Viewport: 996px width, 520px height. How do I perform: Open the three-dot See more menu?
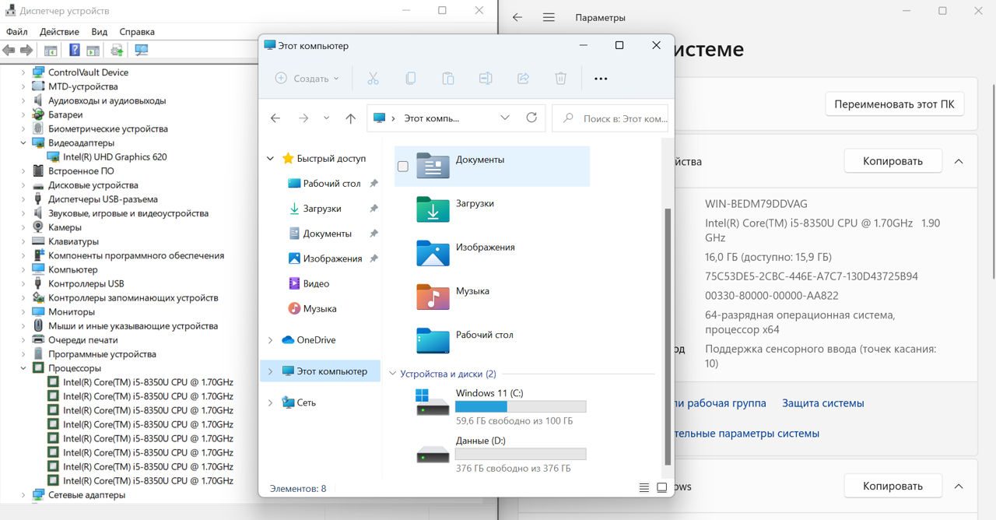[x=601, y=79]
